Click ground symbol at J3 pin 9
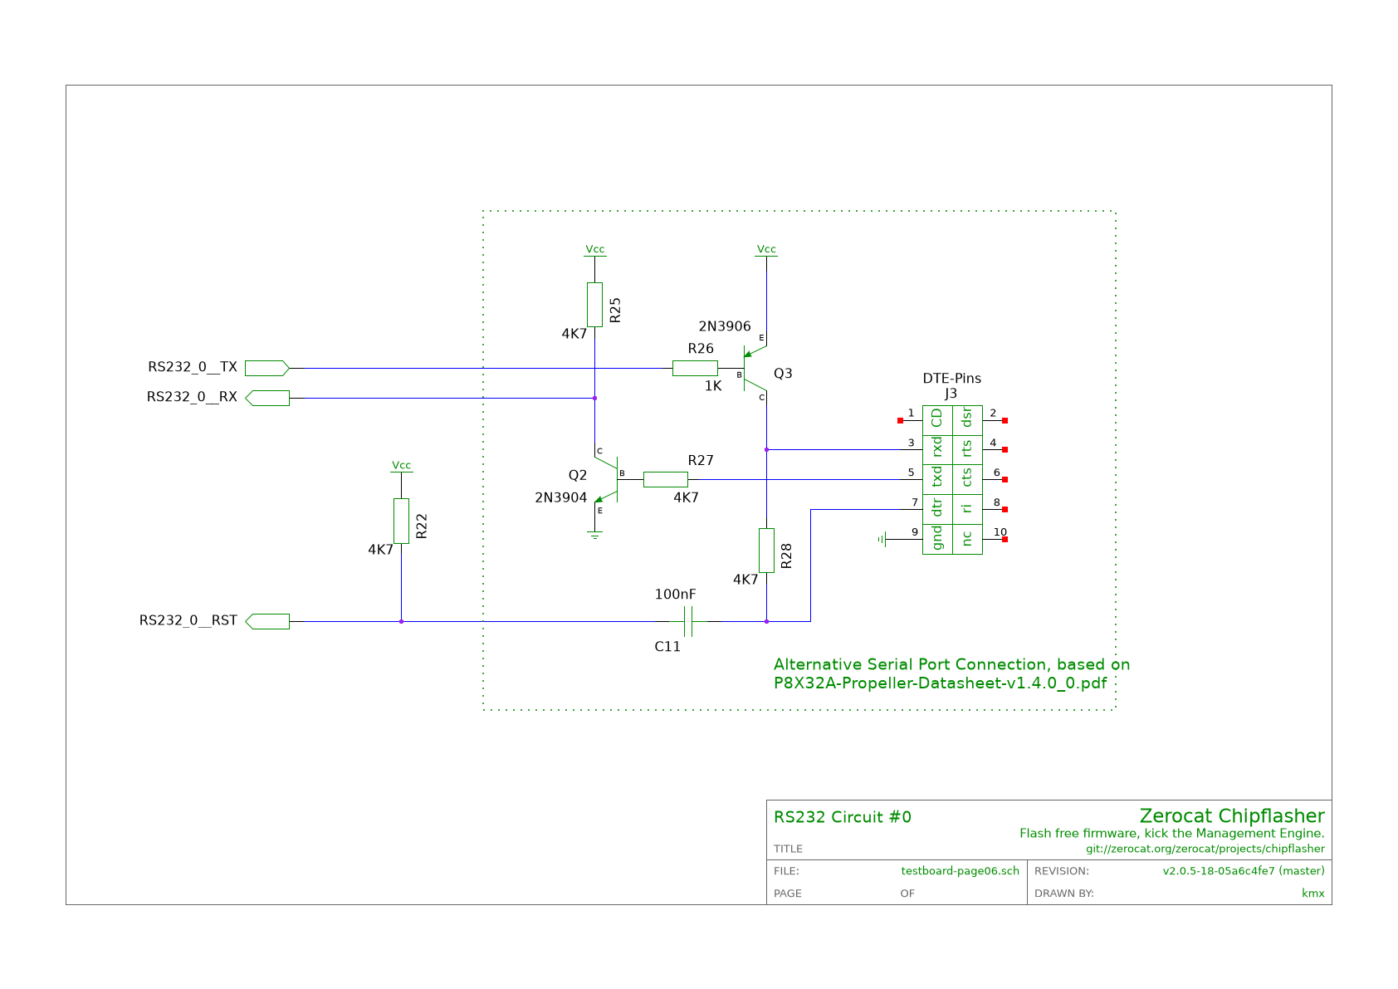This screenshot has width=1398, height=989. [x=882, y=540]
